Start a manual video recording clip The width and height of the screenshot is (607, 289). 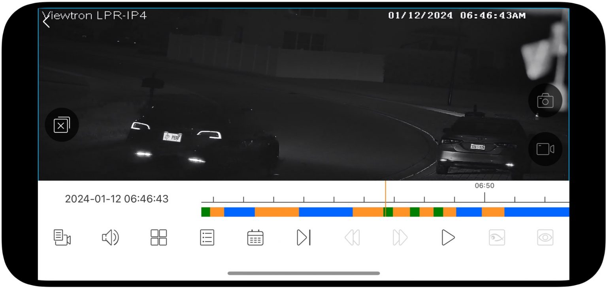[545, 149]
